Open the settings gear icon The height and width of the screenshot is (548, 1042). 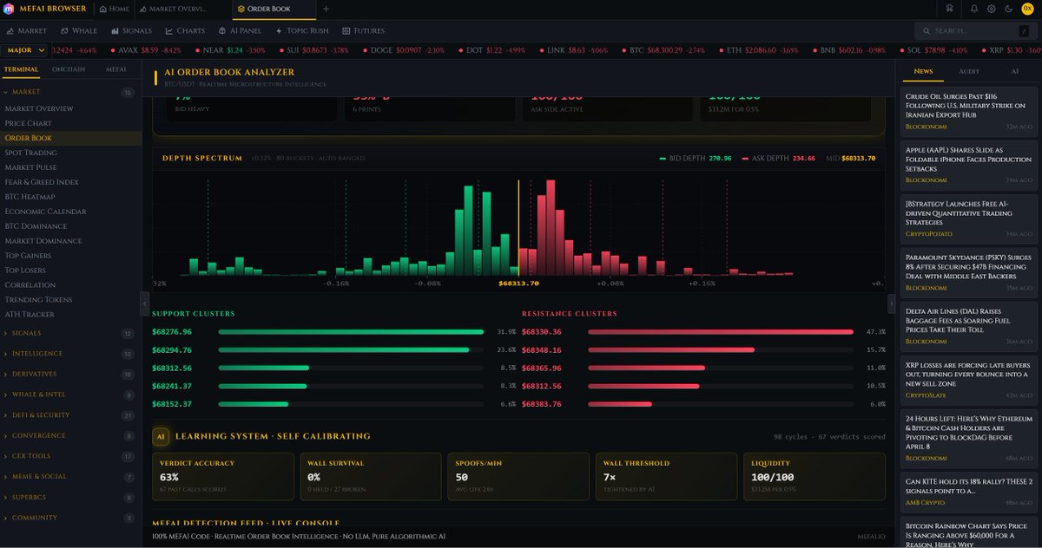pos(992,9)
